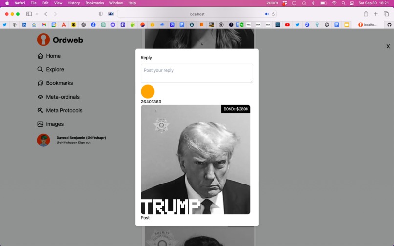Open the Edit menu

click(x=45, y=3)
